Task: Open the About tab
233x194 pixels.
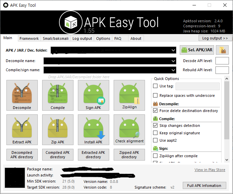Action: [x=136, y=38]
